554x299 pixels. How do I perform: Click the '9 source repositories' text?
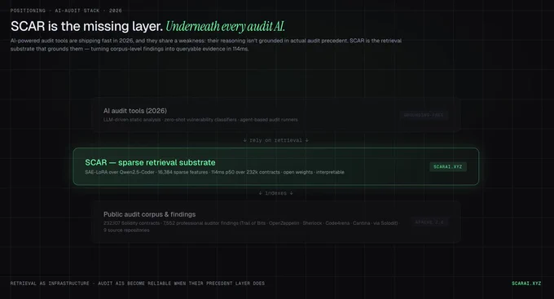pyautogui.click(x=126, y=230)
